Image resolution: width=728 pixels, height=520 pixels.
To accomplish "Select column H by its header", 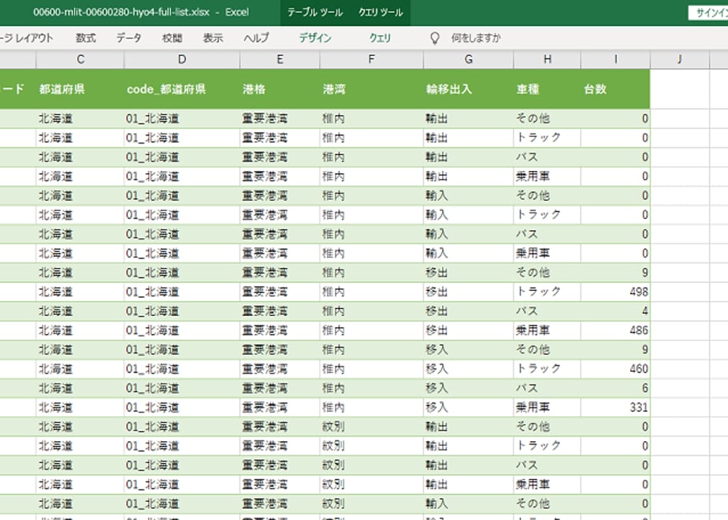I will [x=548, y=59].
